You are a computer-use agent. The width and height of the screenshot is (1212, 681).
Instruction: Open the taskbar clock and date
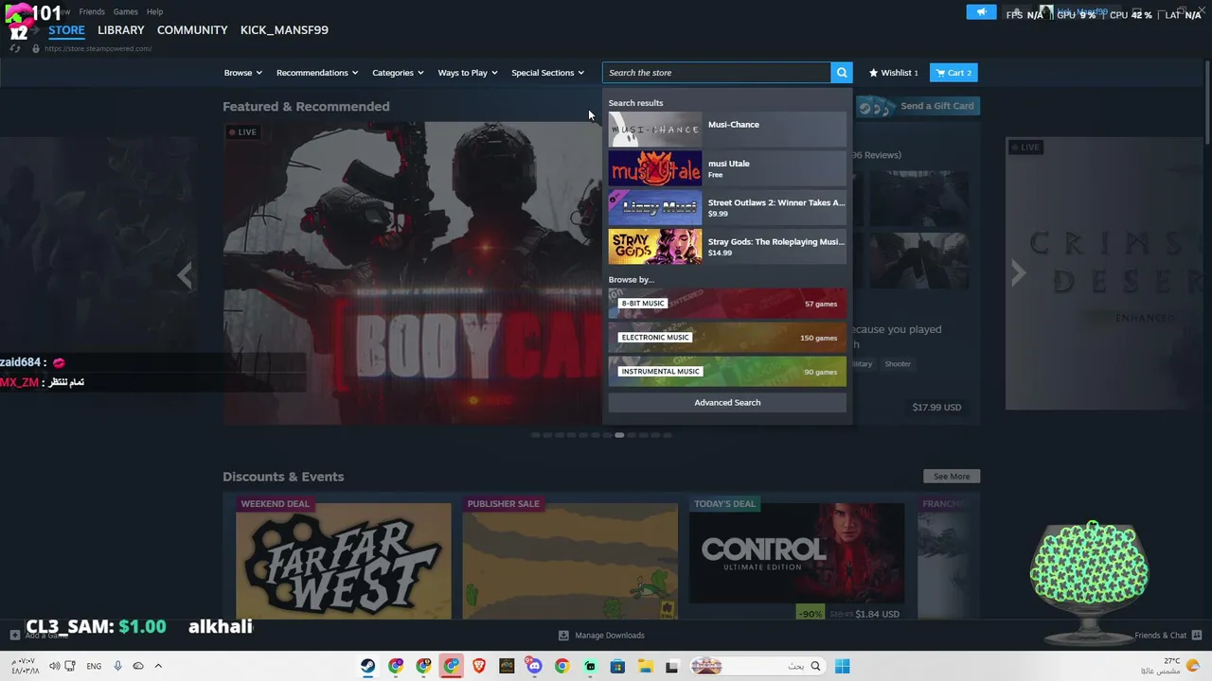coord(26,666)
